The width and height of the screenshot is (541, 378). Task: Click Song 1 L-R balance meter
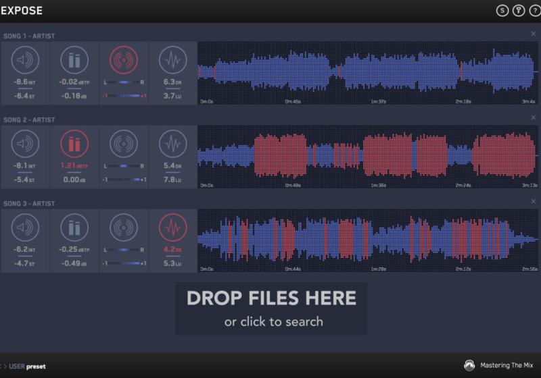124,82
